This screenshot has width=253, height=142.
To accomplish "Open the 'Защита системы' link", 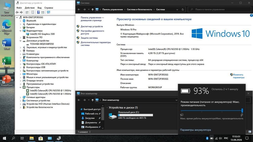I will pos(89,38).
